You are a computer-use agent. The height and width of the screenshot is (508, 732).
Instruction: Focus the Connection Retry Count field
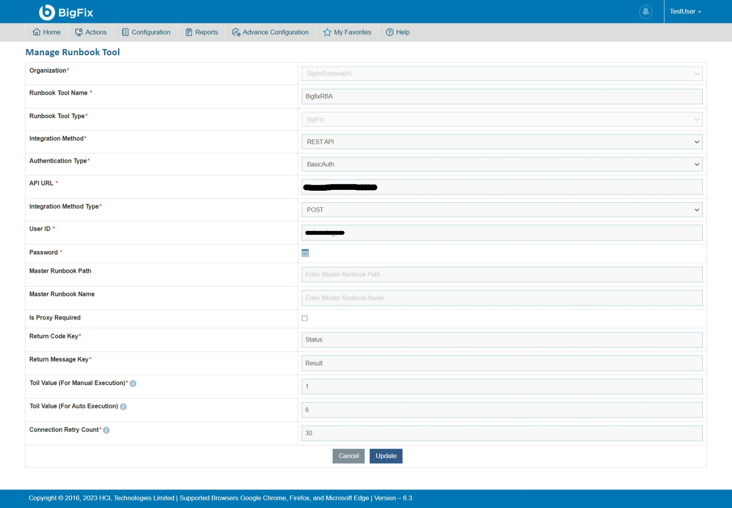[x=502, y=433]
